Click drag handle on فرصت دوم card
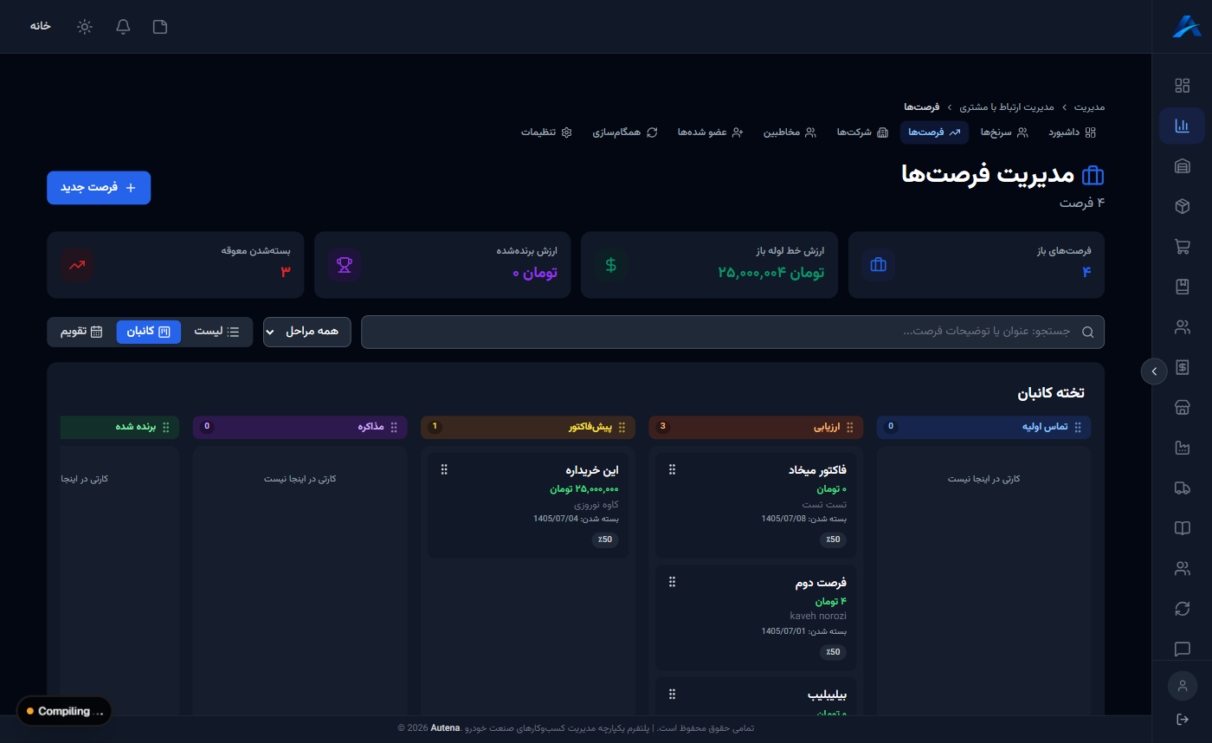Screen dimensions: 1212x743 [672, 582]
